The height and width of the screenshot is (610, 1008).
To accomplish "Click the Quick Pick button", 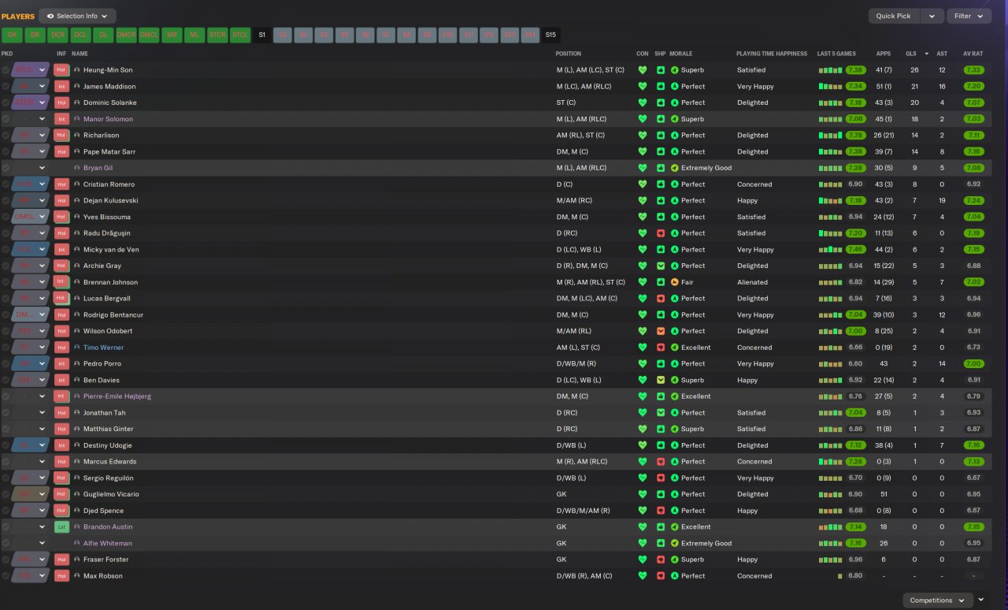I will (x=894, y=16).
